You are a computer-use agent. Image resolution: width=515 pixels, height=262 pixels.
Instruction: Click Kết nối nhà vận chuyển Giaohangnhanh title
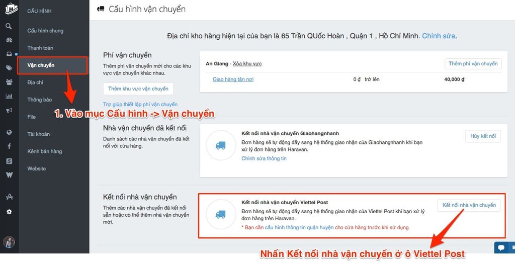click(x=290, y=134)
